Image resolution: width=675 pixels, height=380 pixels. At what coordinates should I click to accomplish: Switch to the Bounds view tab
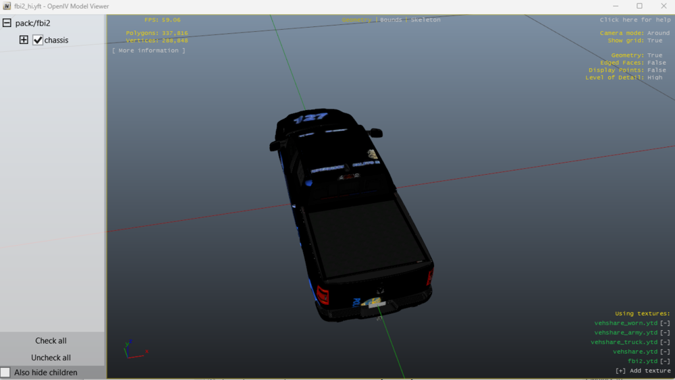391,20
